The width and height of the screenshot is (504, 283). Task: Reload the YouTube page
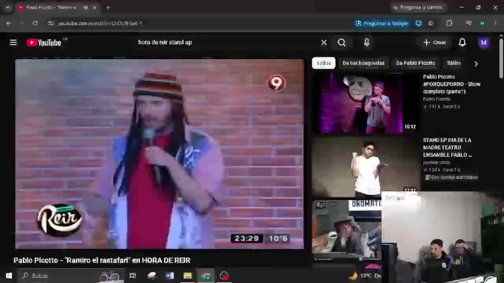tap(35, 23)
